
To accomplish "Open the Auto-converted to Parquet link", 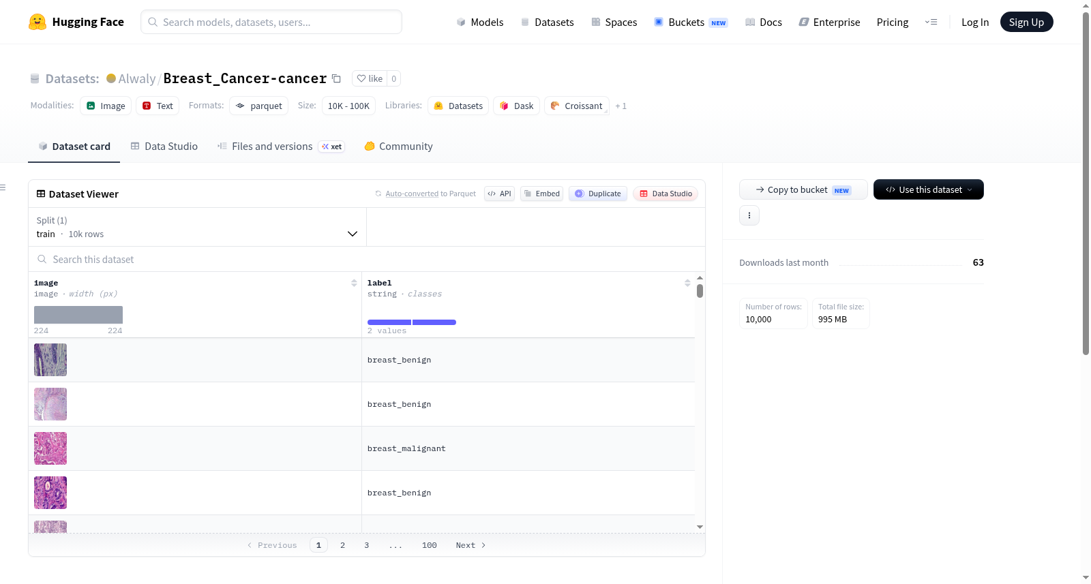I will (430, 194).
